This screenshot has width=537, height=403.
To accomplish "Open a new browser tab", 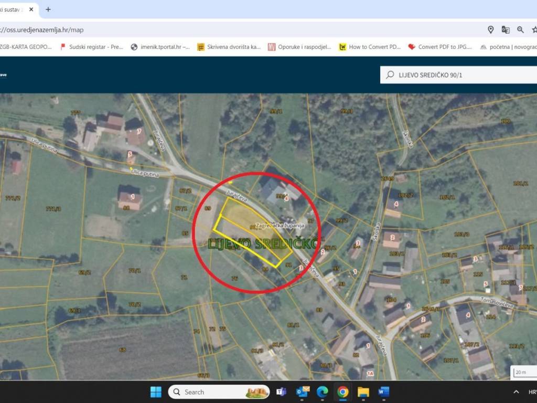I will [x=48, y=9].
